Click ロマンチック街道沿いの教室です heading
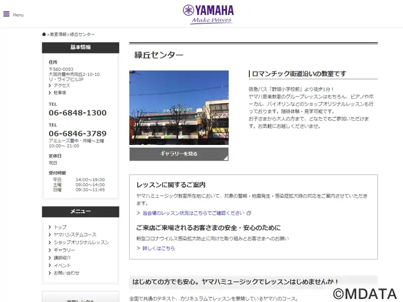This screenshot has height=302, width=403. pos(299,74)
